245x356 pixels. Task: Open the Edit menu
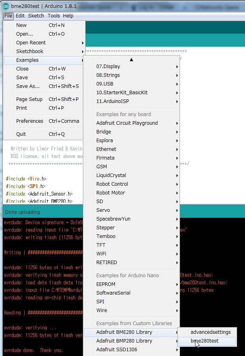(x=20, y=16)
